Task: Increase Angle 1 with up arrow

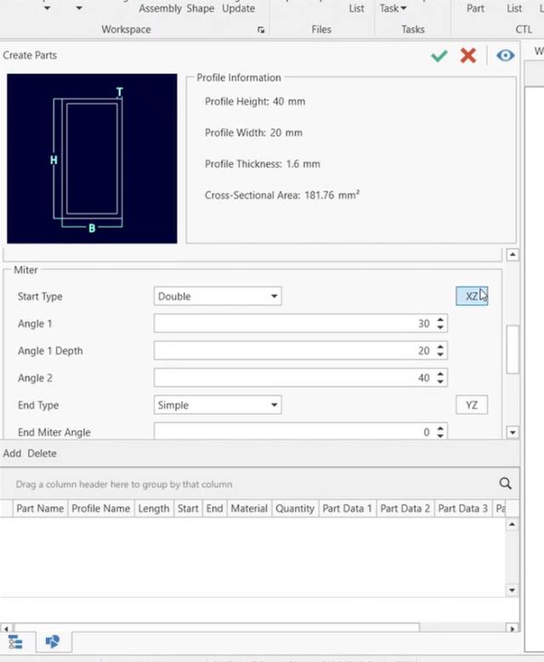Action: pos(440,320)
